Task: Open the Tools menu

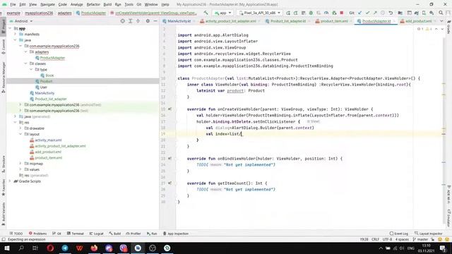Action: [129, 5]
